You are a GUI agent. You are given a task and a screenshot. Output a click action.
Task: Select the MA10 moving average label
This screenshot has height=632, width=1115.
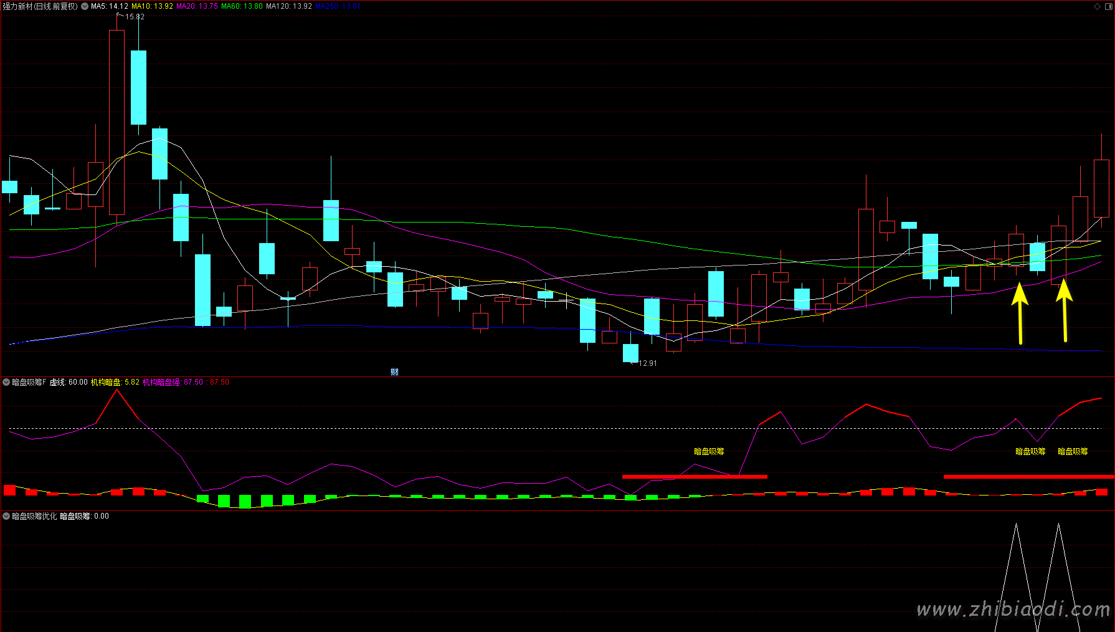pyautogui.click(x=152, y=6)
